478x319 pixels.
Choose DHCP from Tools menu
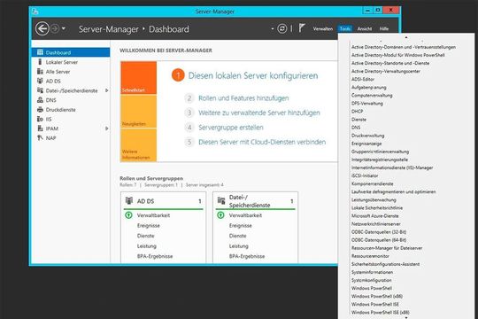coord(357,112)
